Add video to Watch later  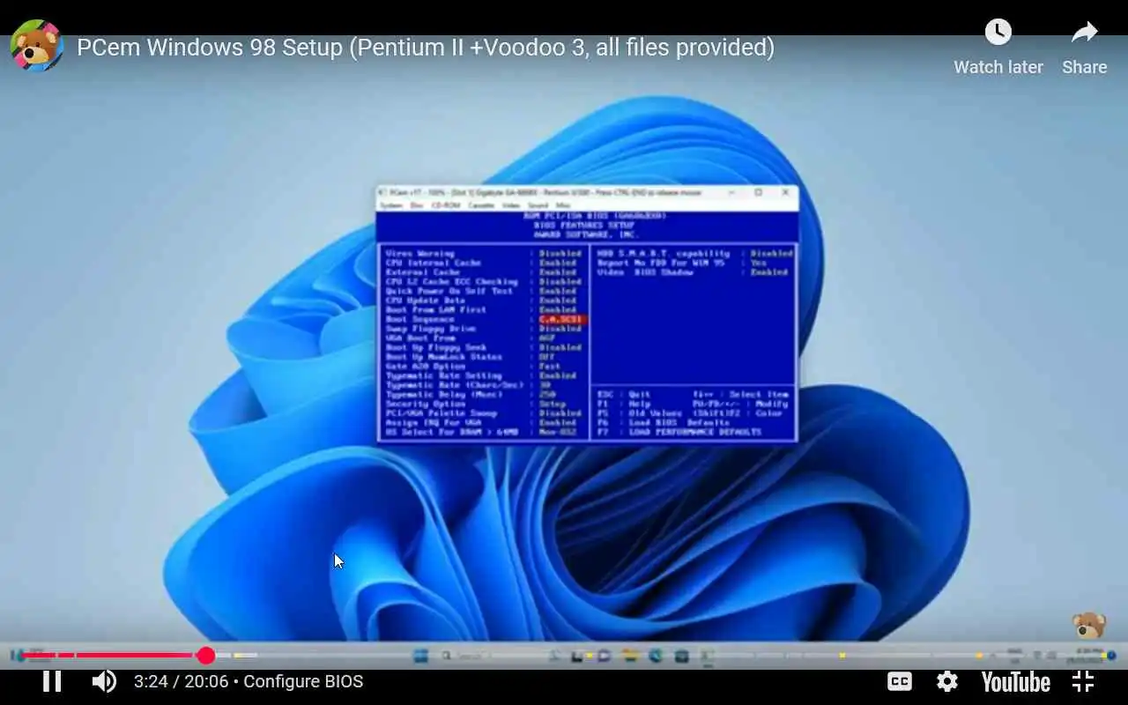[998, 48]
